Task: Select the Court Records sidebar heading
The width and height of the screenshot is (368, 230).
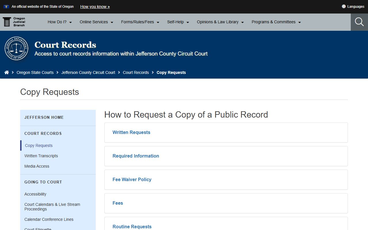Action: pyautogui.click(x=43, y=133)
